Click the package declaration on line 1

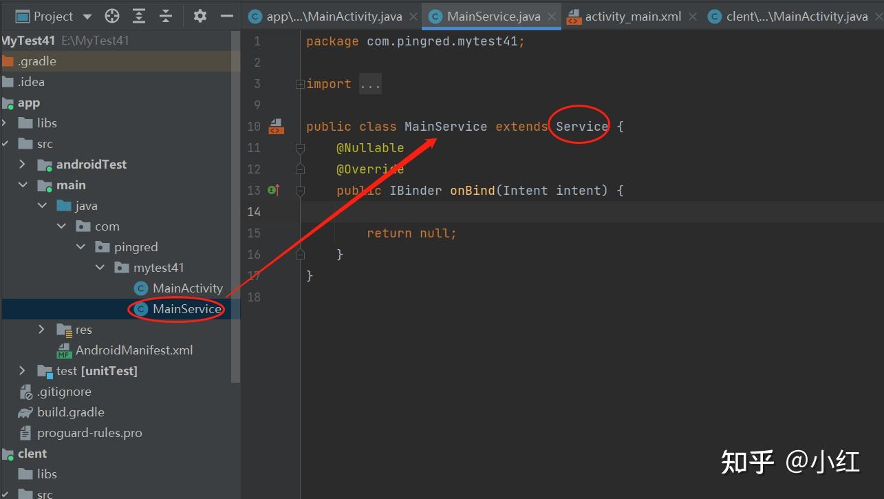416,41
